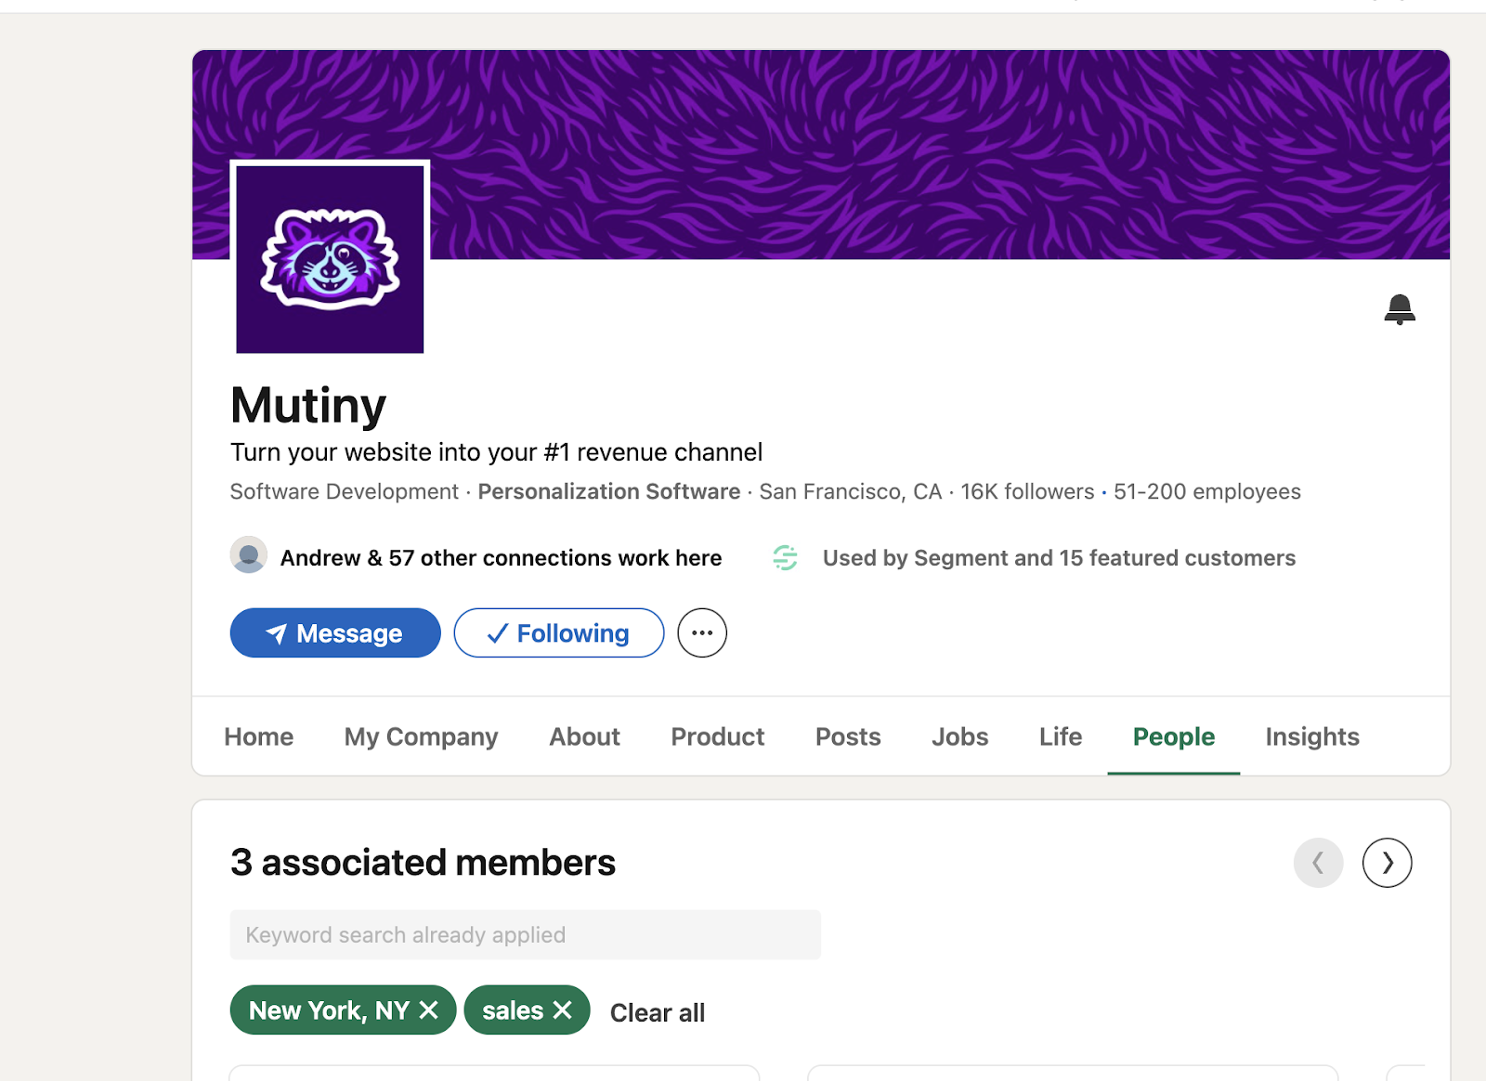Open 'Andrew & 57 other connections' link
This screenshot has width=1486, height=1081.
tap(501, 557)
